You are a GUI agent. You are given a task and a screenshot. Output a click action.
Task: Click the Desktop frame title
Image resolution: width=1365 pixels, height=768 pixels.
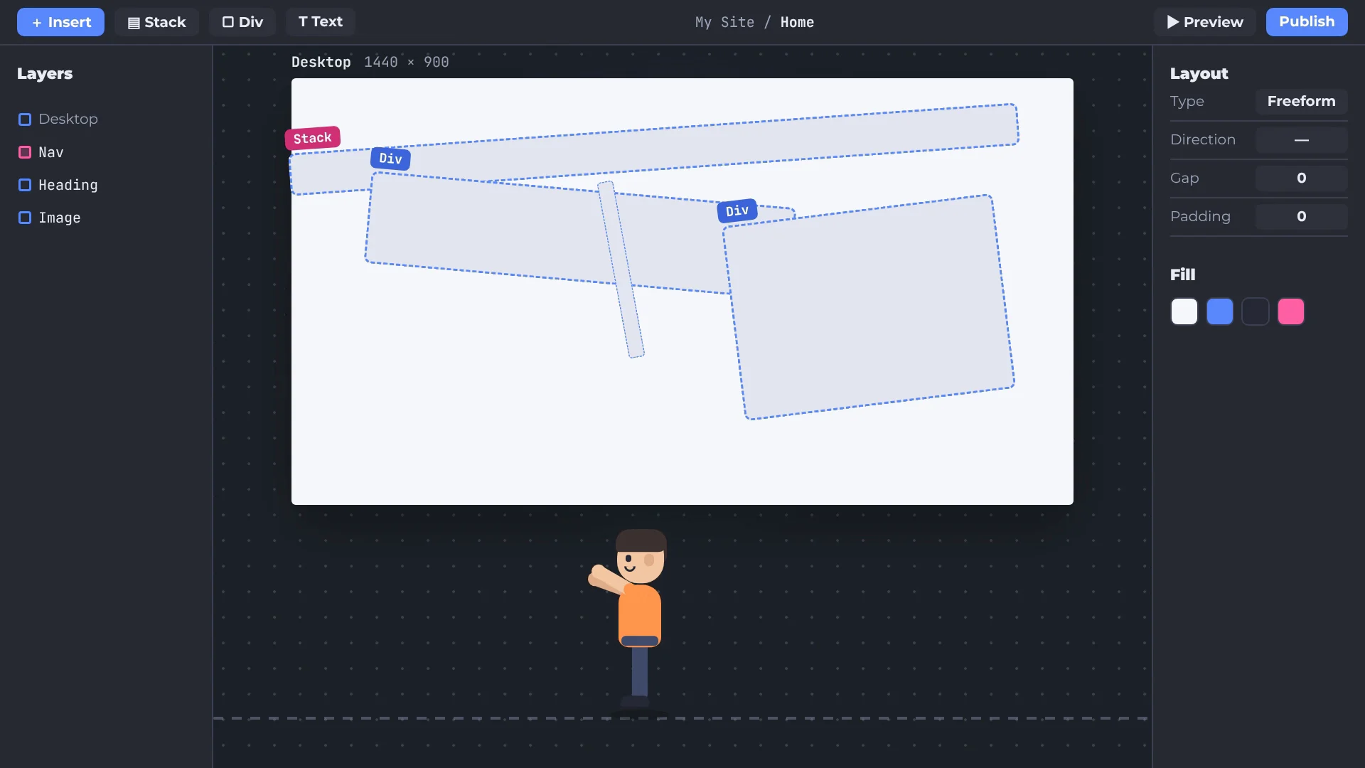(x=321, y=63)
